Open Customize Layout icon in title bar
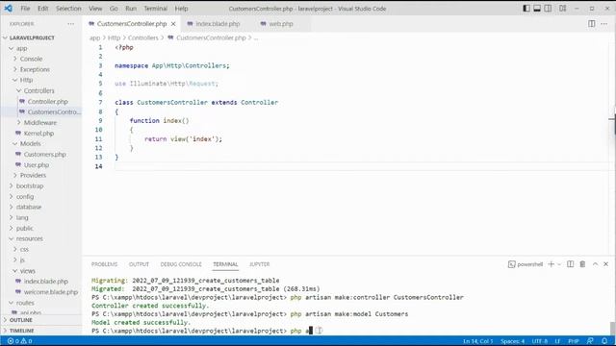Screen dimensions: 616x346 562,9
